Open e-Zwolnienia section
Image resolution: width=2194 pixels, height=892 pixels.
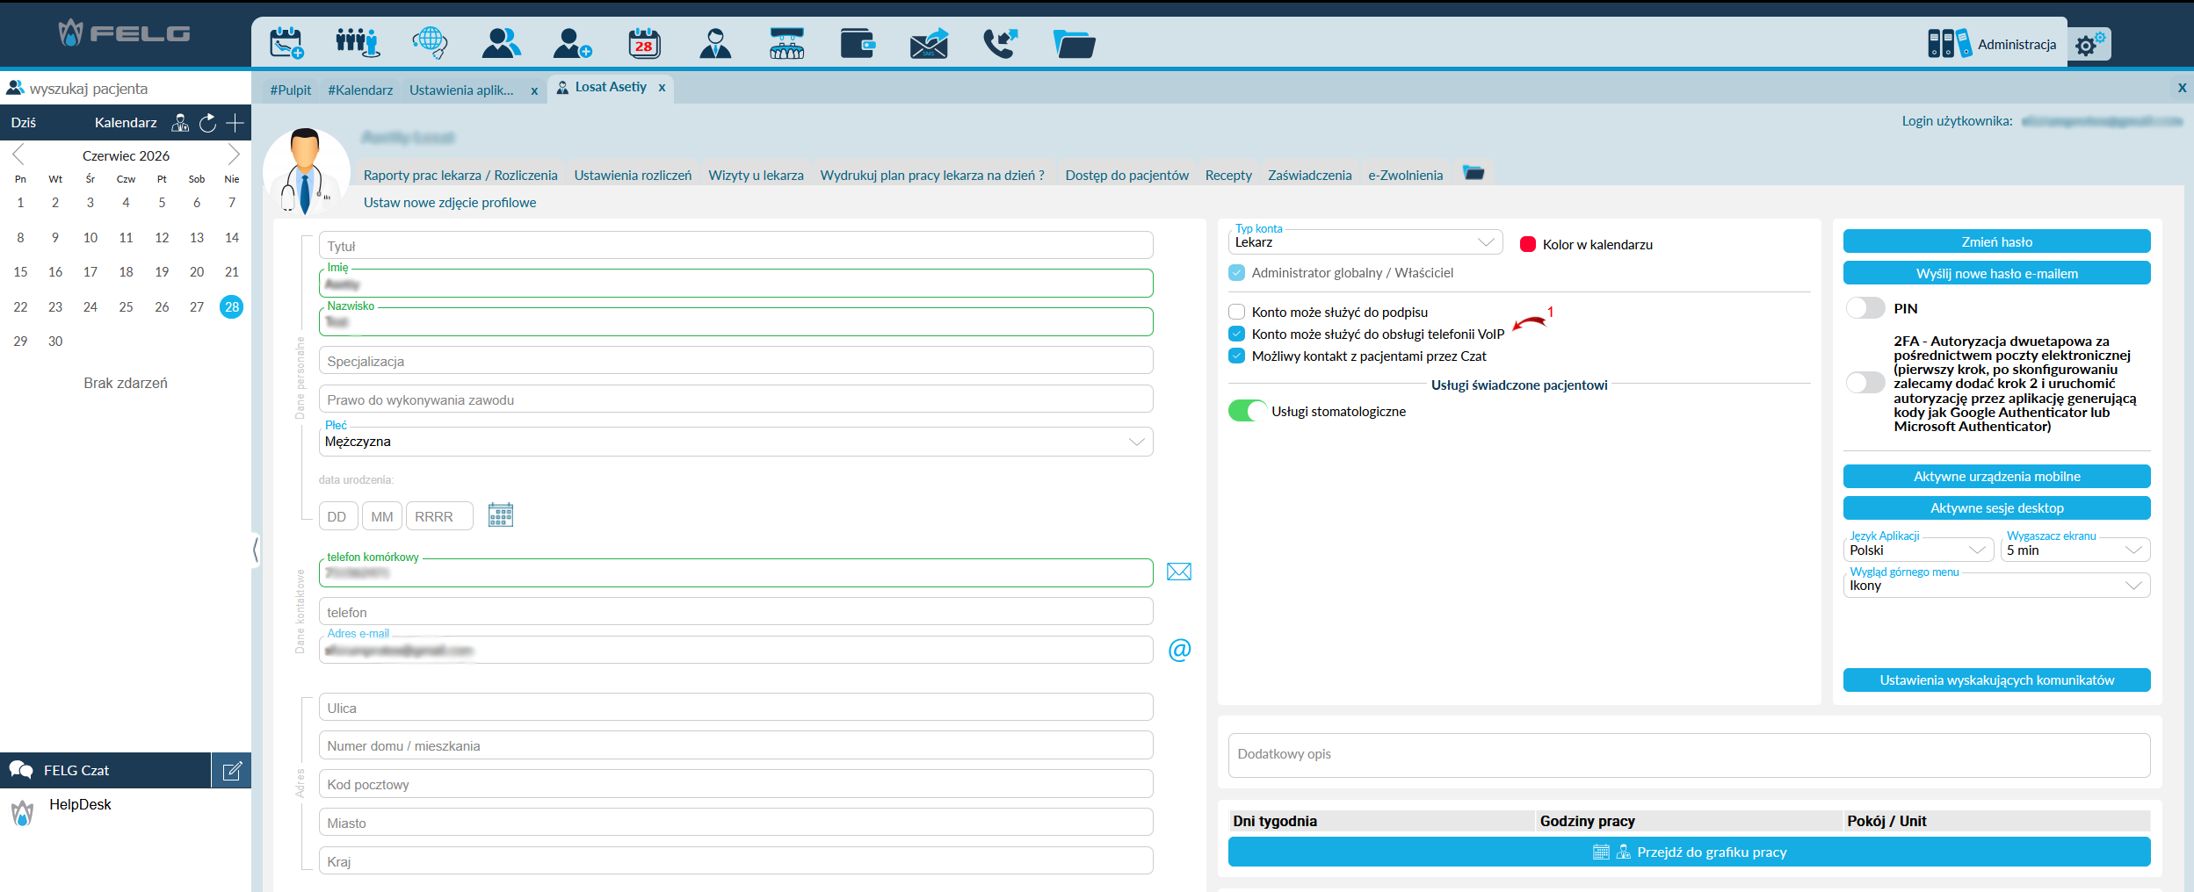click(1405, 176)
